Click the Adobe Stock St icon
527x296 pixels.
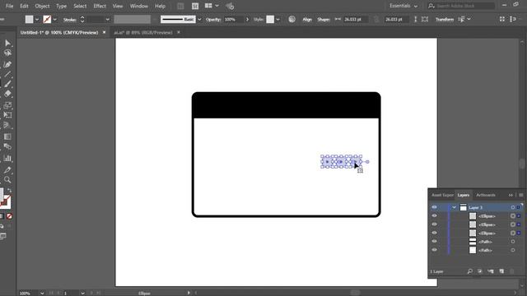pyautogui.click(x=195, y=6)
